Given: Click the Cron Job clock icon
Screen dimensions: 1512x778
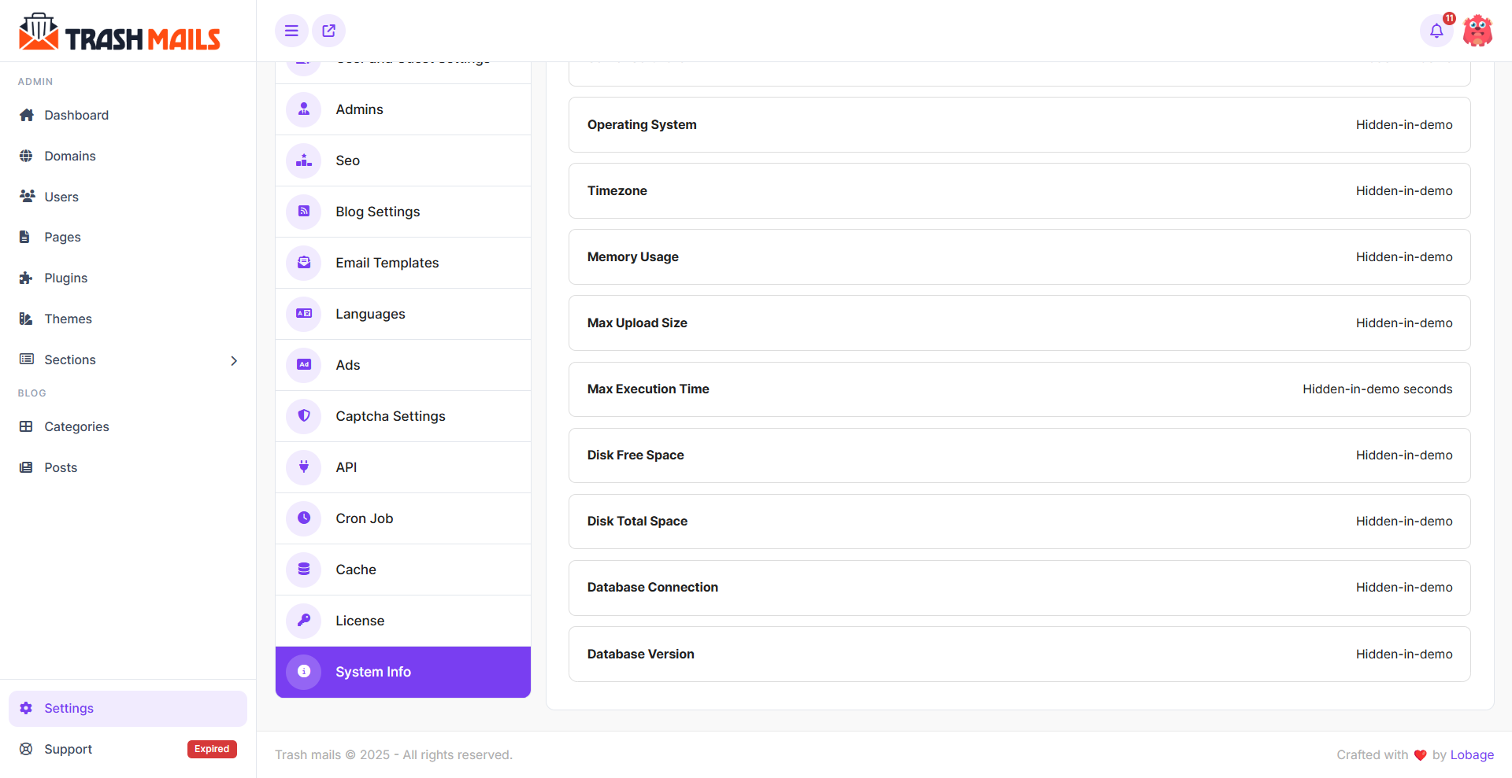Looking at the screenshot, I should coord(303,518).
